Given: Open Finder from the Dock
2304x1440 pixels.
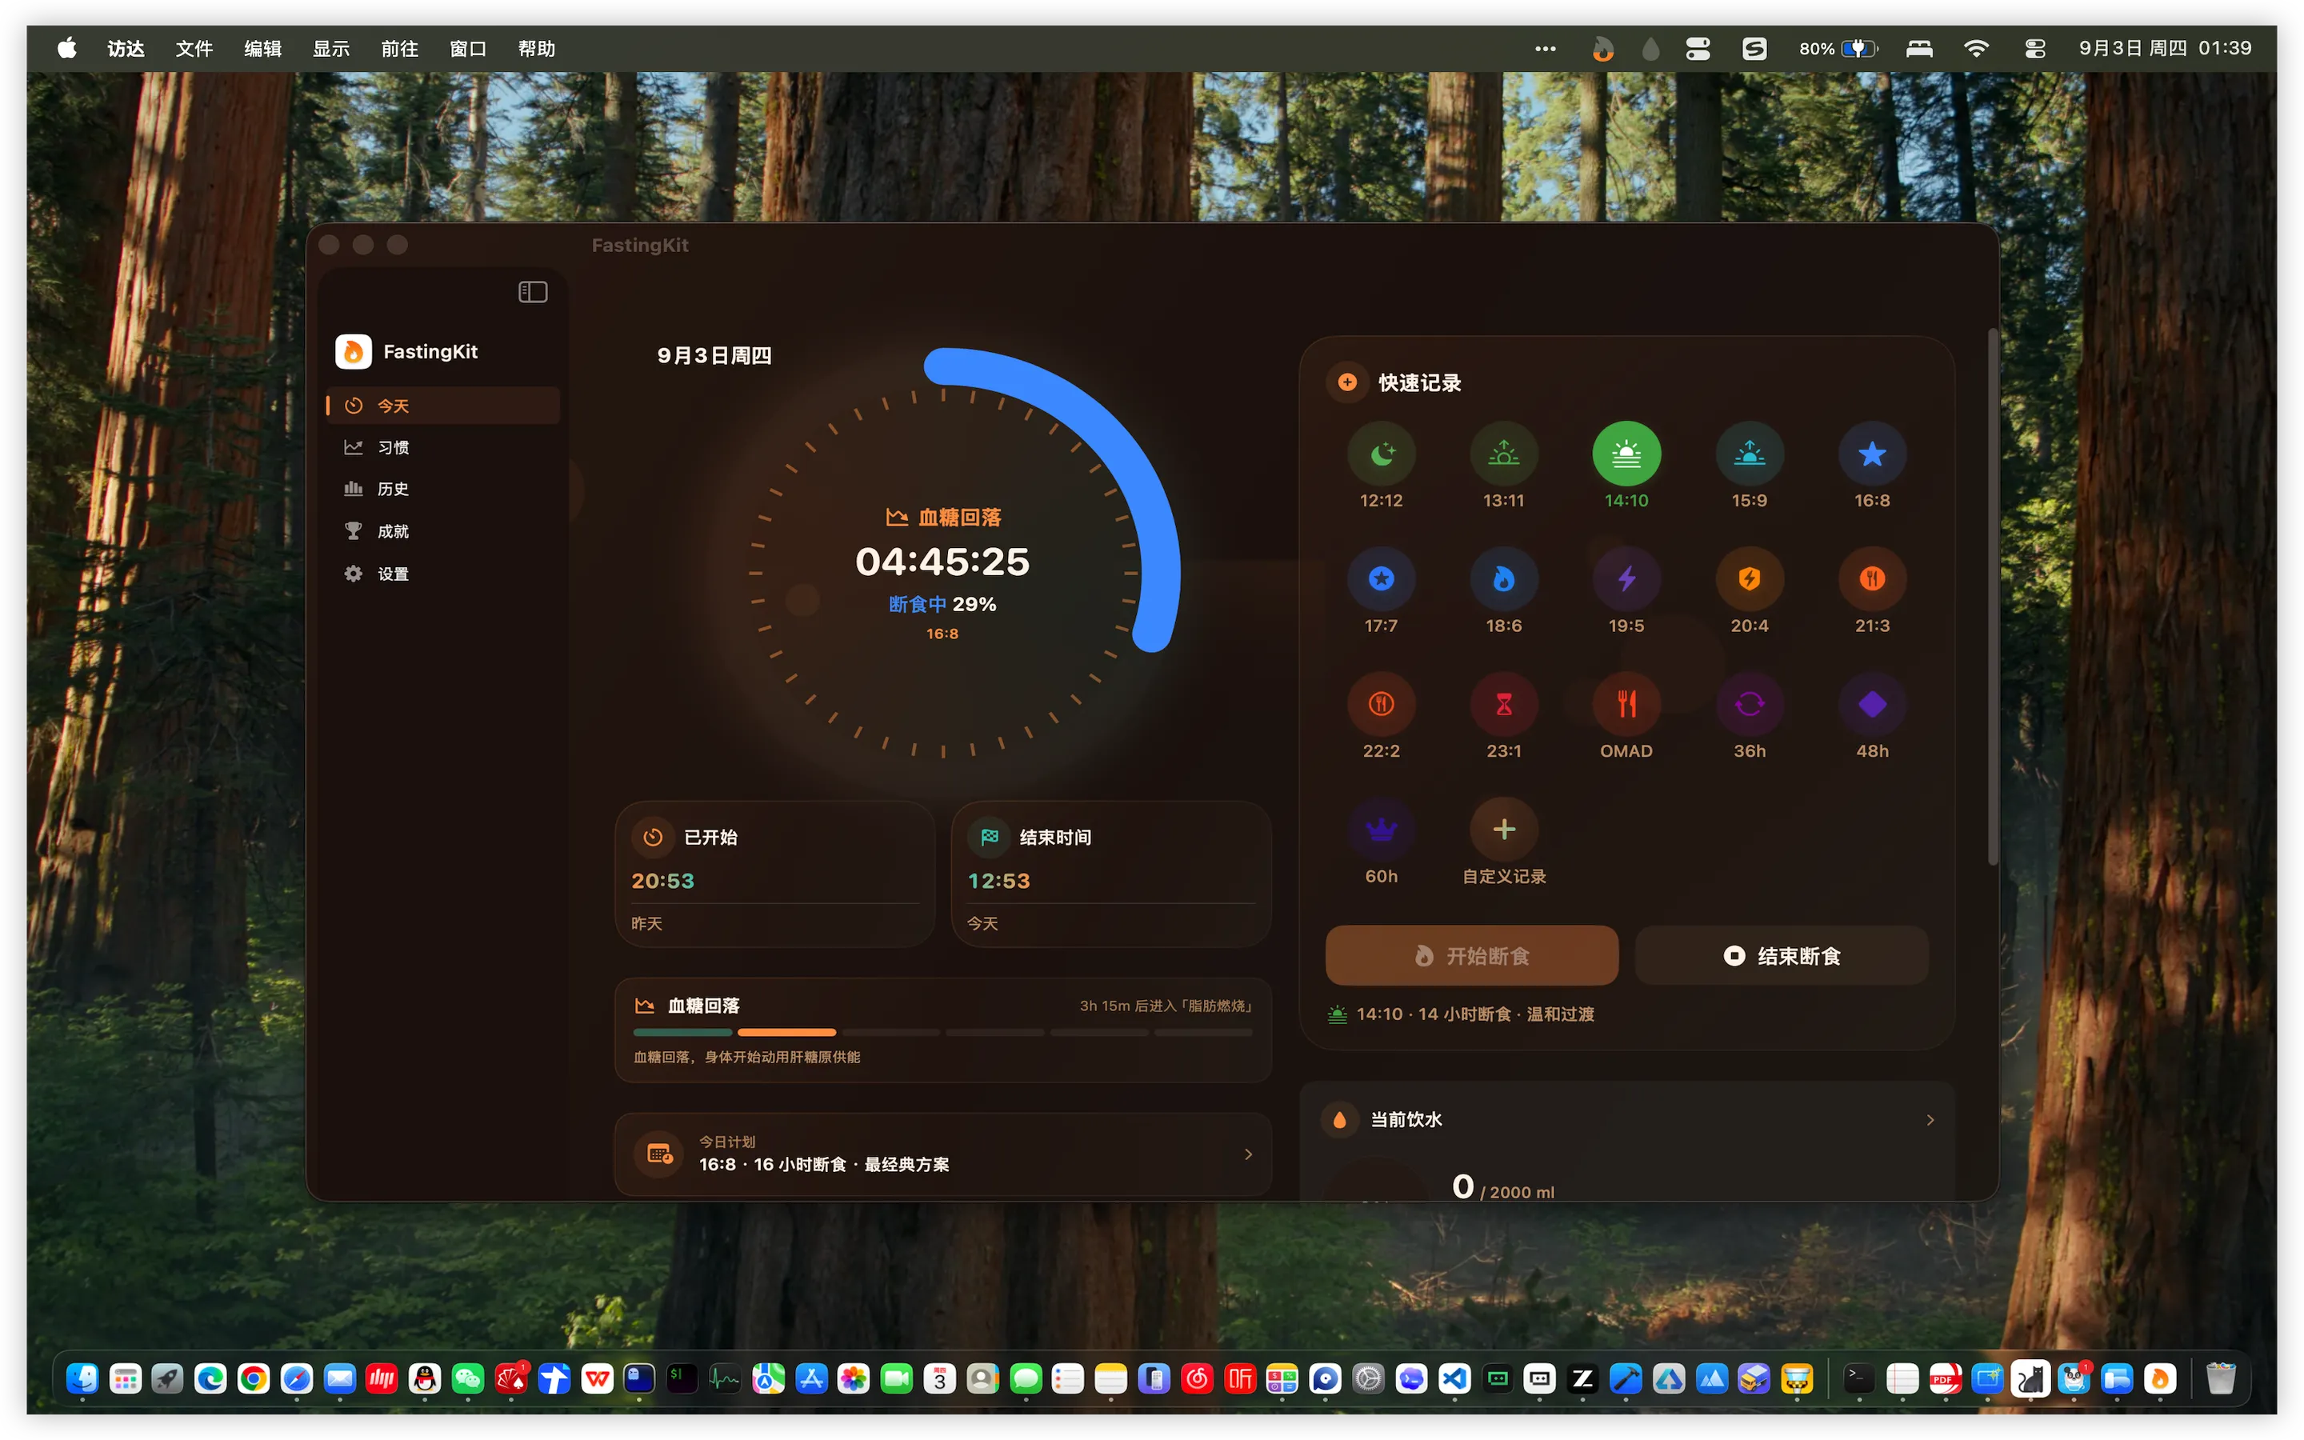Looking at the screenshot, I should (83, 1378).
